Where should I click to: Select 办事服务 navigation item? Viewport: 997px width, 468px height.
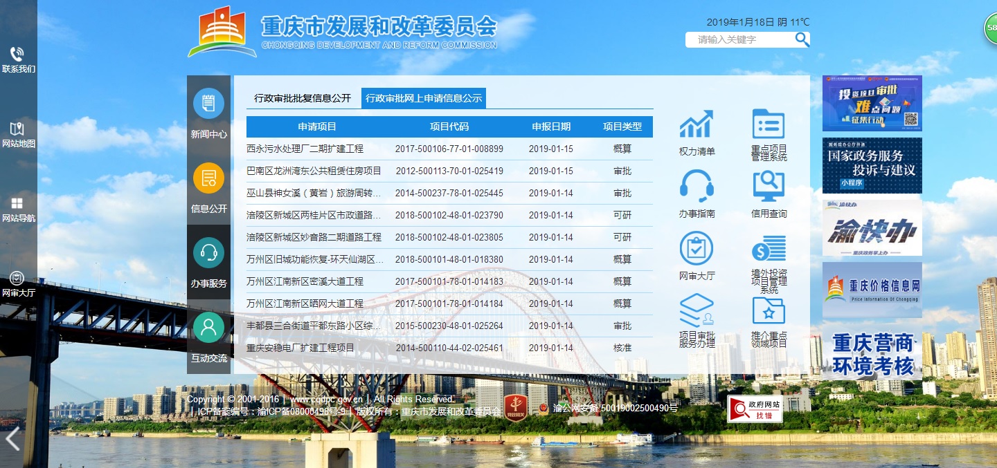[x=208, y=262]
